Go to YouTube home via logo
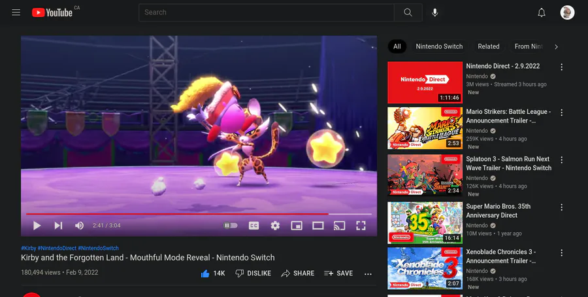 (52, 12)
